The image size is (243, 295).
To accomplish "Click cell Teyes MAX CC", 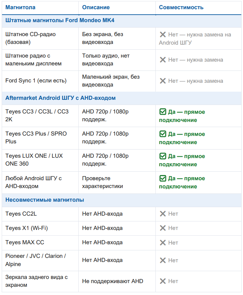I will click(x=40, y=243).
